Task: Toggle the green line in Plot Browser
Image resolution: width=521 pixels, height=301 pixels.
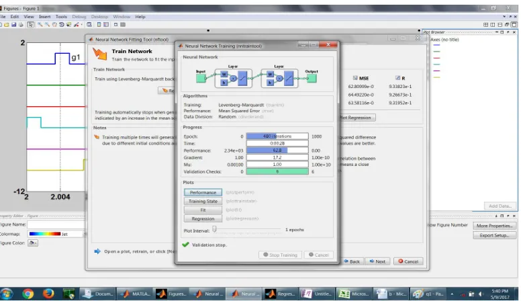Action: pos(436,52)
